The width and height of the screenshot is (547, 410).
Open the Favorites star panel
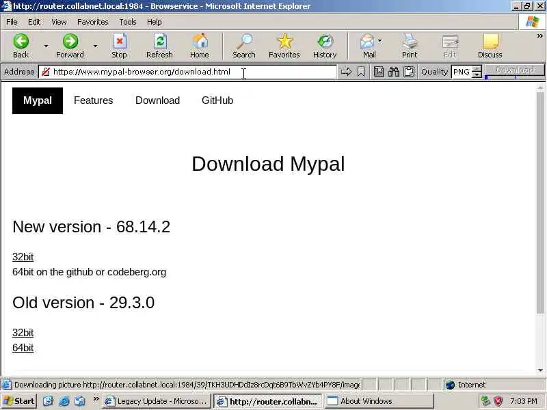click(x=284, y=46)
